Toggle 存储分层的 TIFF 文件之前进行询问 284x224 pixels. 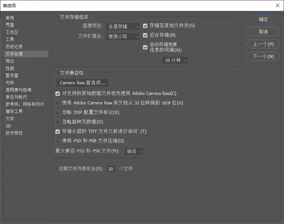tap(58, 132)
